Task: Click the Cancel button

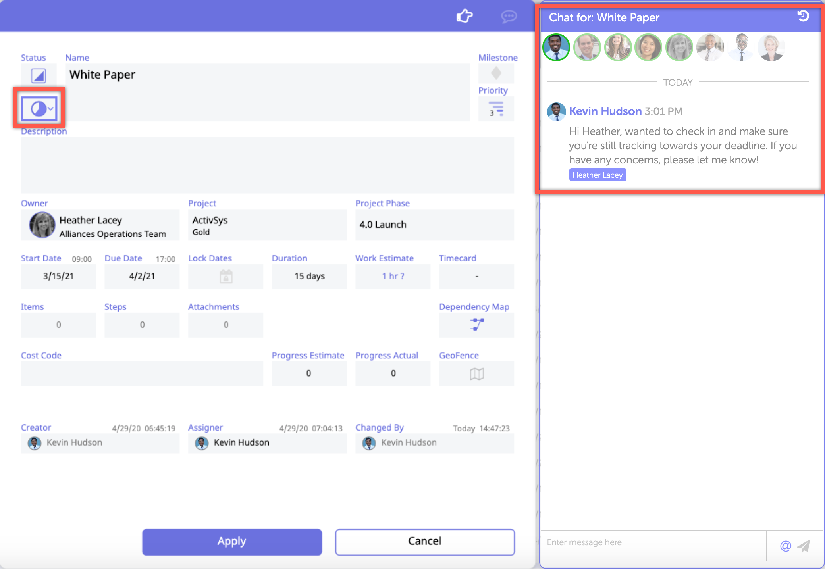Action: (425, 541)
